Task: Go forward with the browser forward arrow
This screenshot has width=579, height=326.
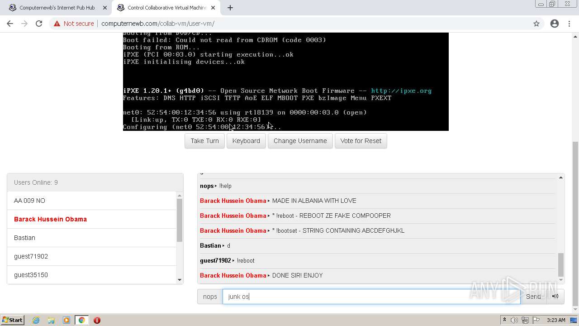Action: pos(24,24)
